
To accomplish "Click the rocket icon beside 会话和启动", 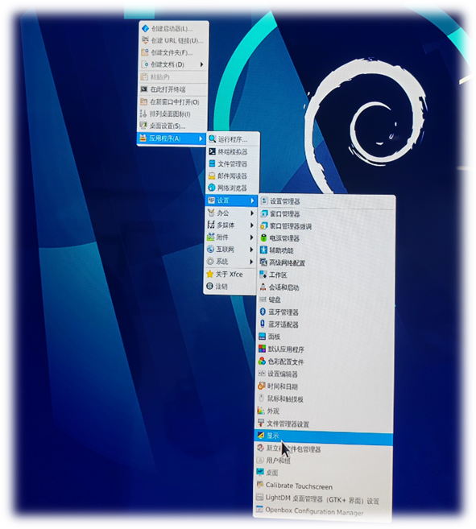I will (x=263, y=287).
